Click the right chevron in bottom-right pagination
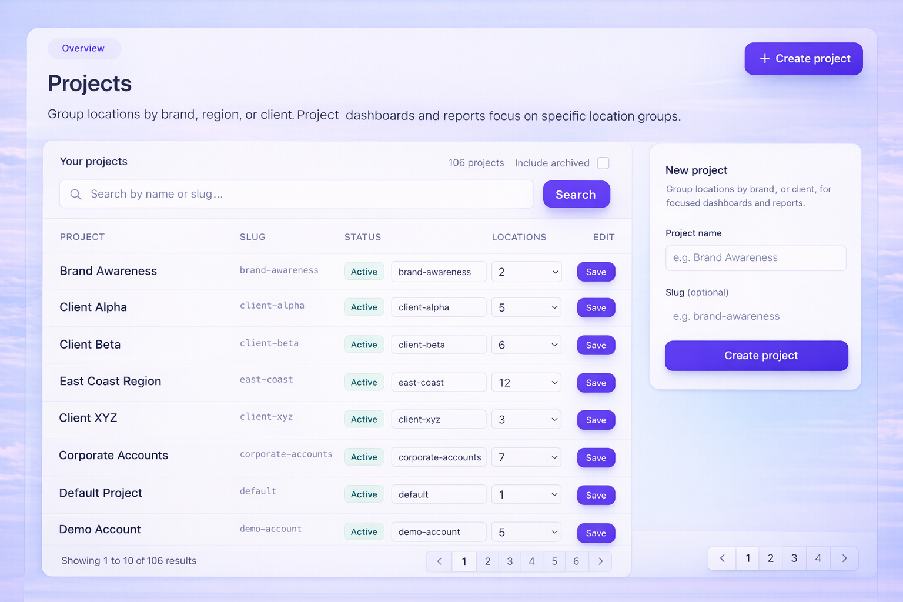This screenshot has width=903, height=602. point(844,558)
